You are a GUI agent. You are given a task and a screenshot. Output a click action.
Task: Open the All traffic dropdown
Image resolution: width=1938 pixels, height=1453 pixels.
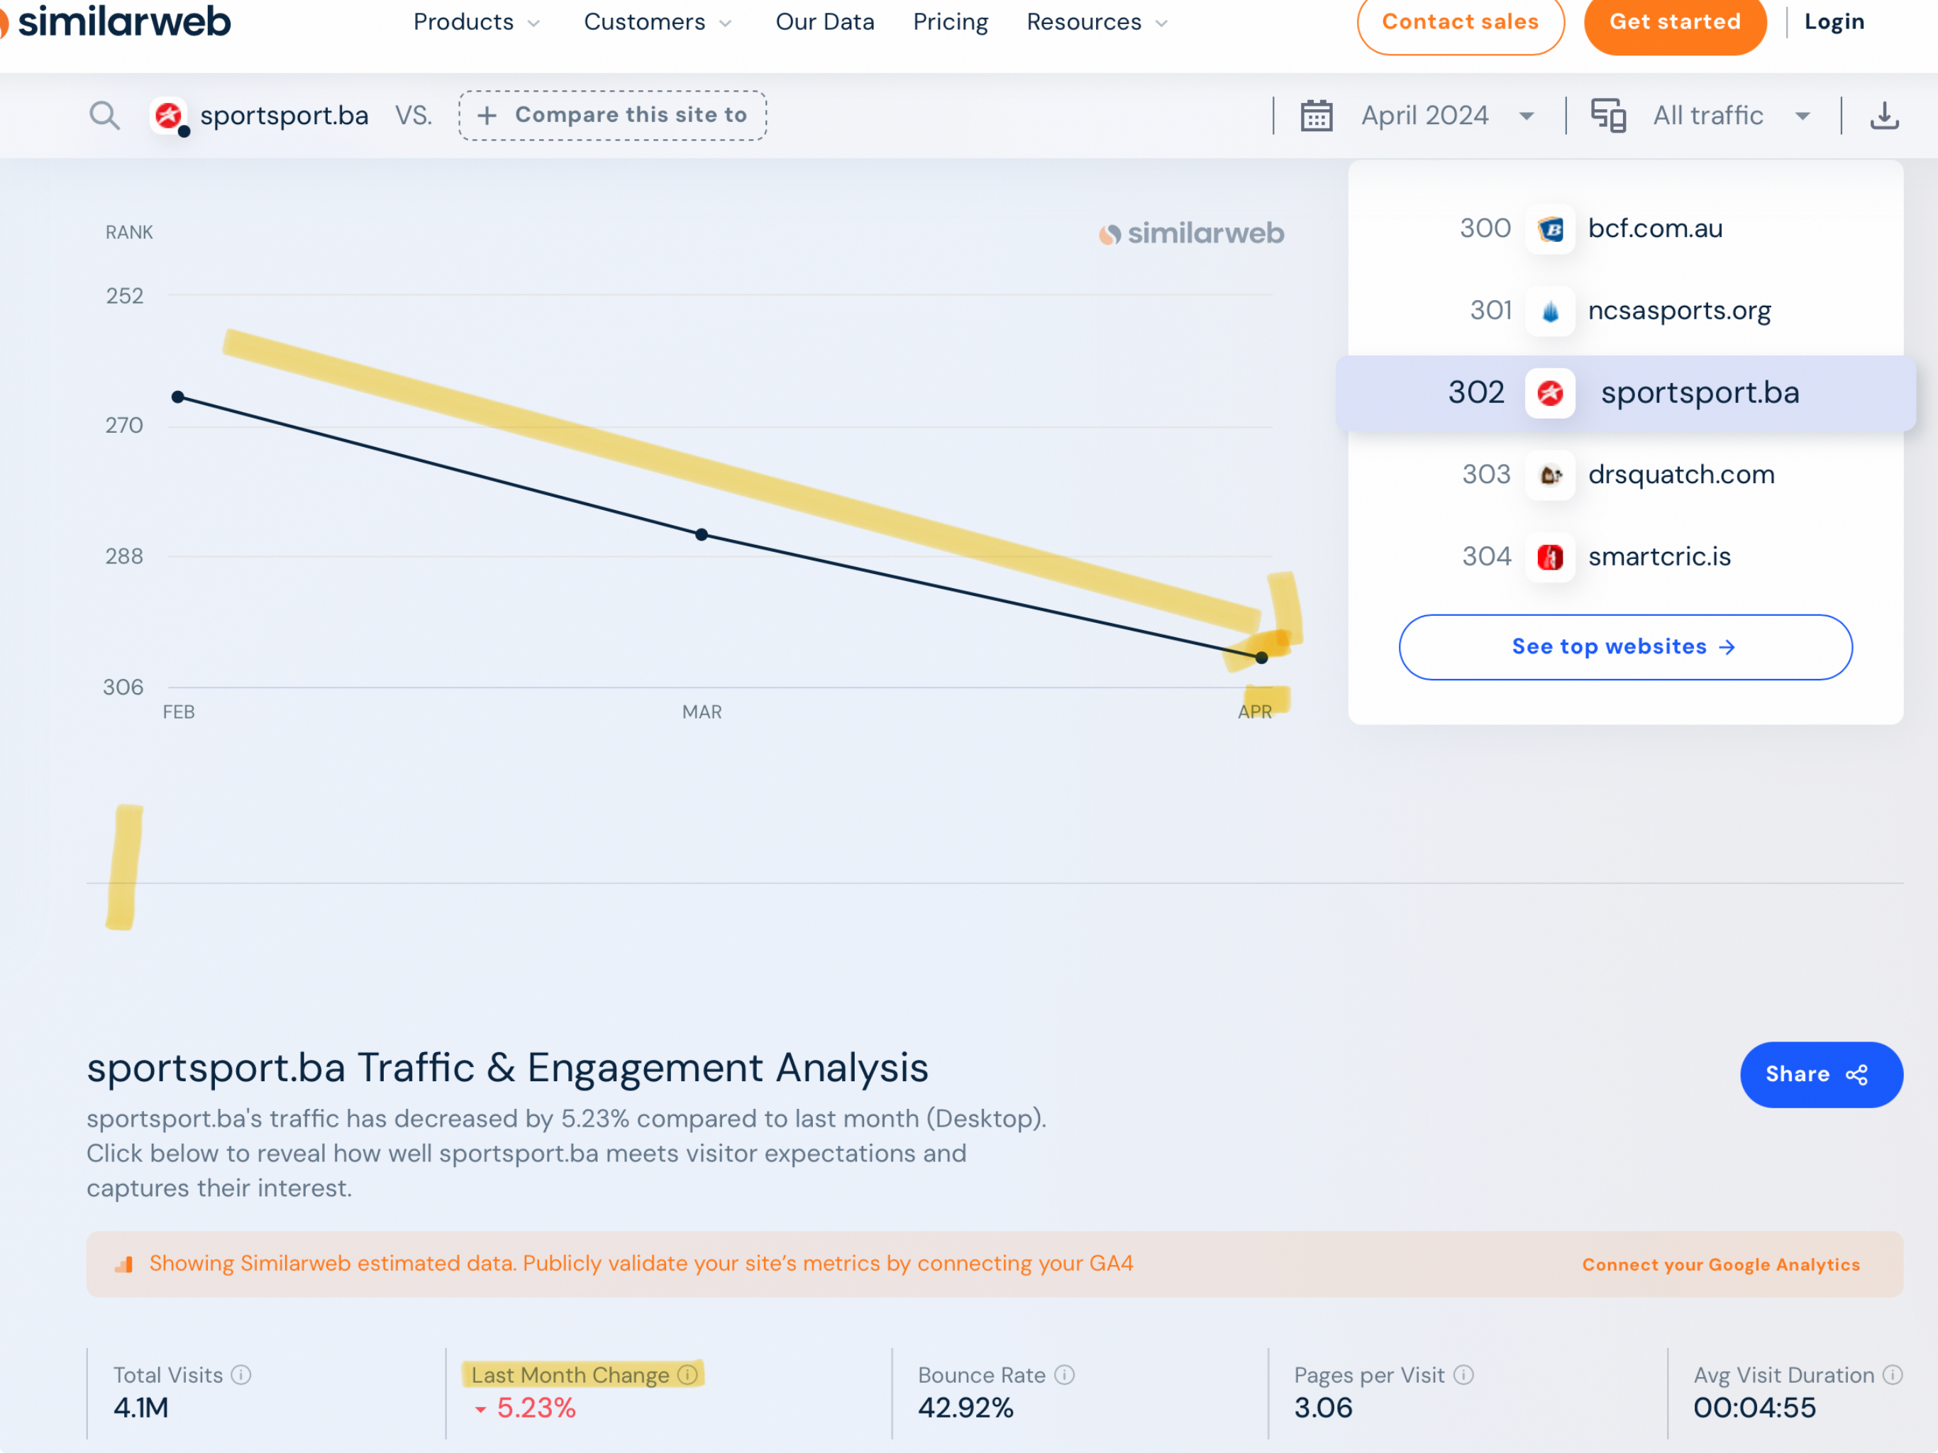pyautogui.click(x=1732, y=115)
